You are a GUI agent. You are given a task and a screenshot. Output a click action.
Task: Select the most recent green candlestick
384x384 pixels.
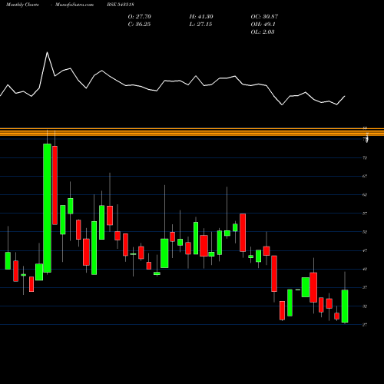pyautogui.click(x=345, y=306)
